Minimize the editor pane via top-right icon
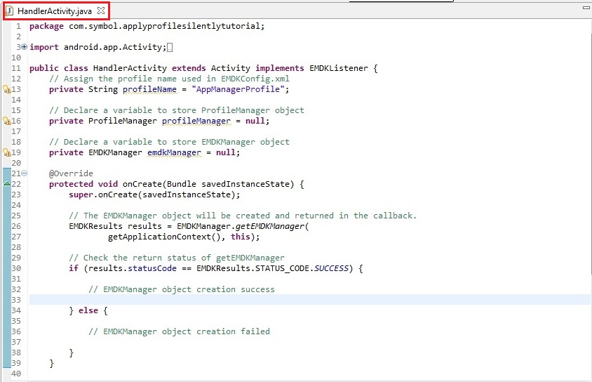The width and height of the screenshot is (592, 382). (x=585, y=6)
